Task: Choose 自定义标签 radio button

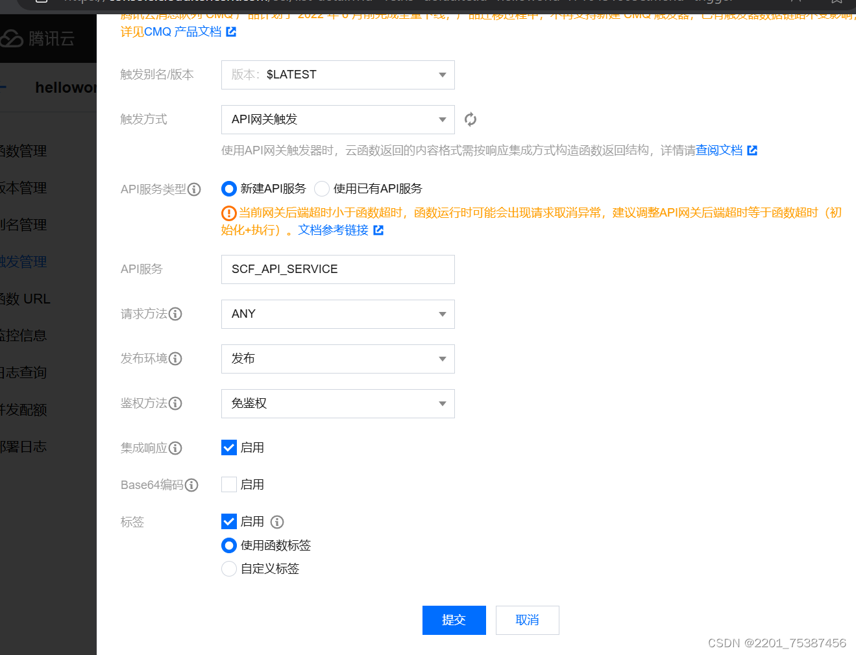Action: [x=229, y=569]
